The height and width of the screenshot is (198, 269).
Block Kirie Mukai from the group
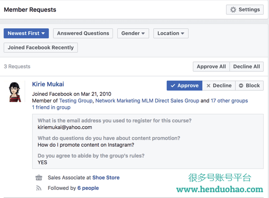249,86
